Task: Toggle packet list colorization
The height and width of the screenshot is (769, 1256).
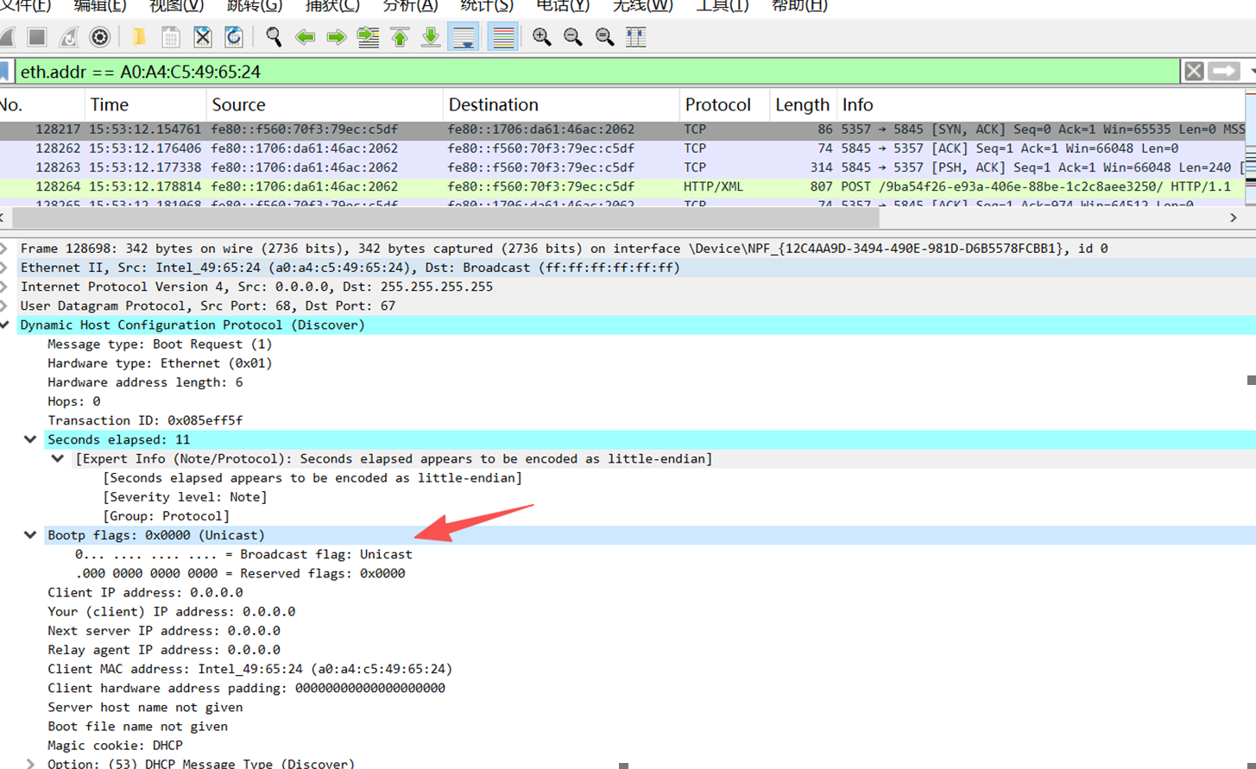Action: coord(502,37)
